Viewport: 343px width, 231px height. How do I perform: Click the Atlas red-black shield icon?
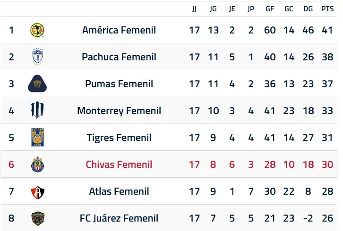[x=38, y=192]
